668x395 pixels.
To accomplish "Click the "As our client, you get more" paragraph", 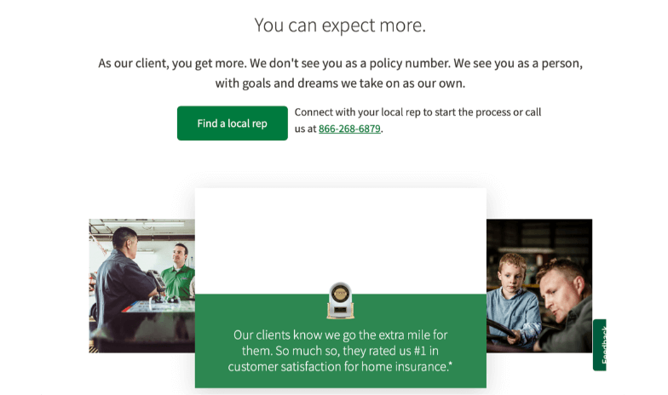I will pyautogui.click(x=340, y=73).
